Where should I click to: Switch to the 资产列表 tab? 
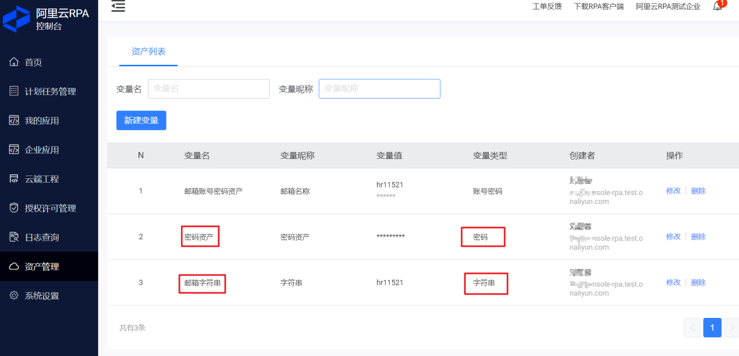click(149, 51)
